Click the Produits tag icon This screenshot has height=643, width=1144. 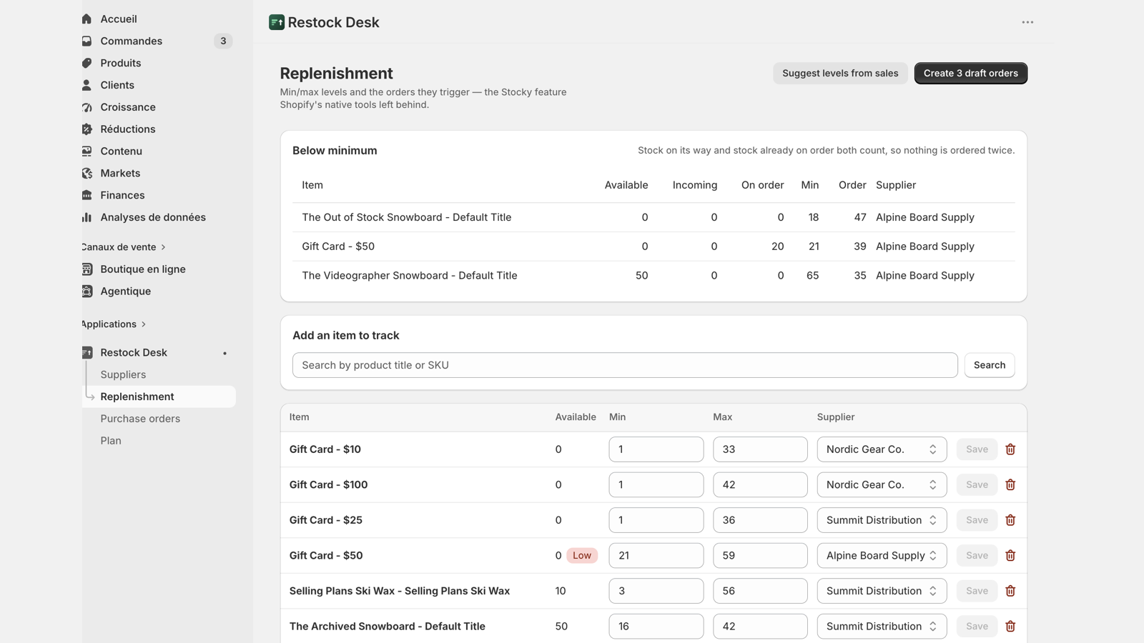87,64
